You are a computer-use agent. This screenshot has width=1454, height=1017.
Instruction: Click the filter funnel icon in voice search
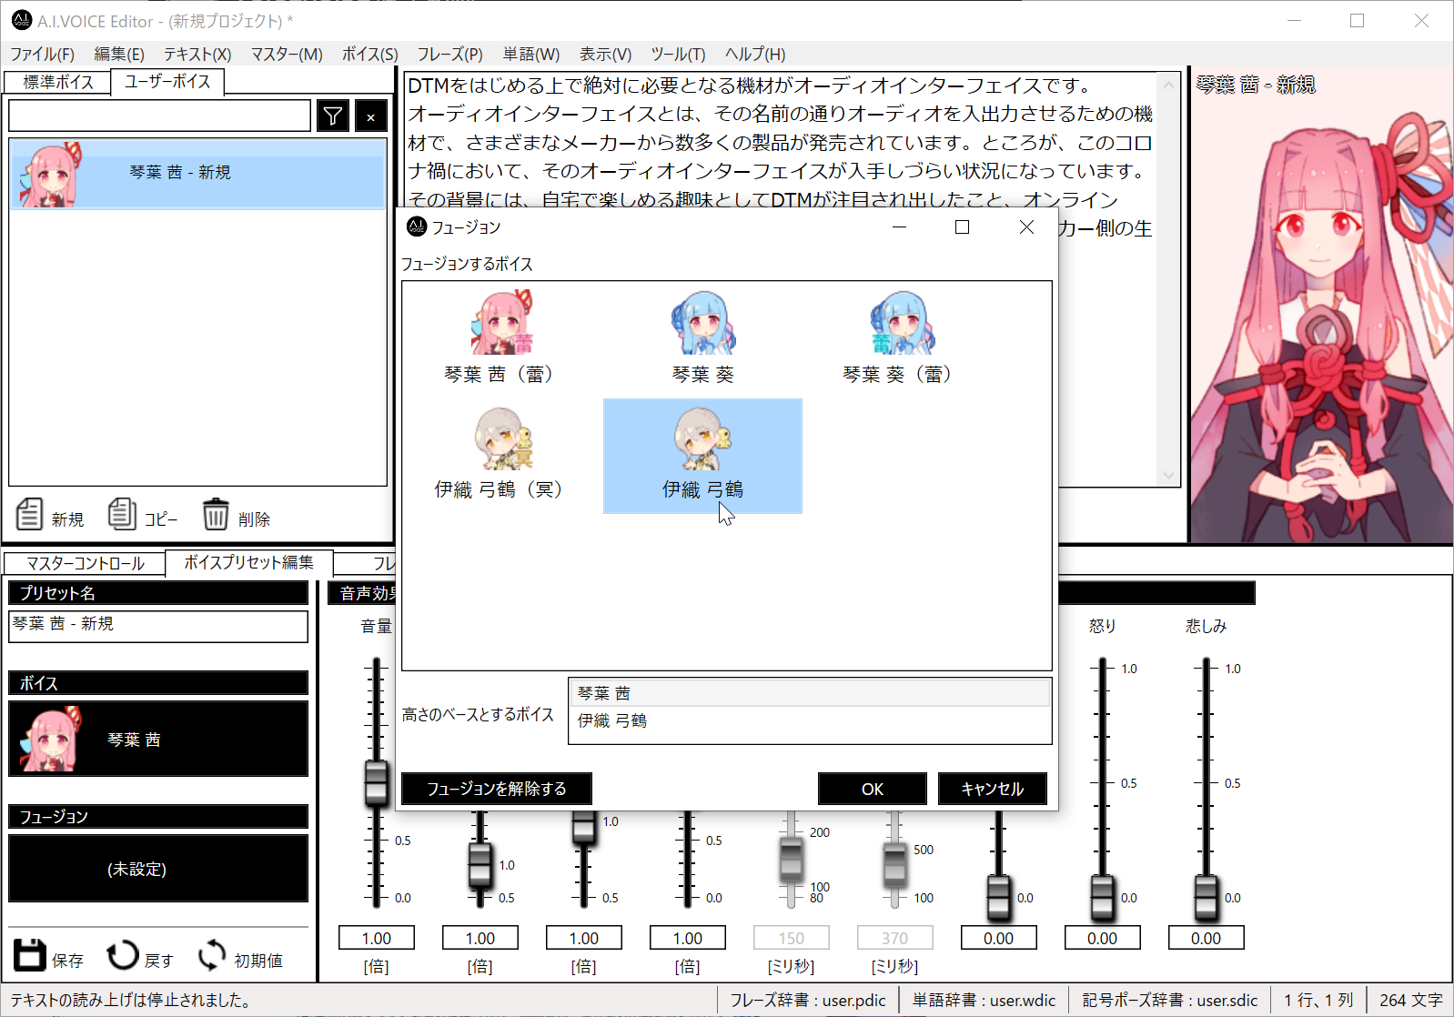pyautogui.click(x=333, y=116)
